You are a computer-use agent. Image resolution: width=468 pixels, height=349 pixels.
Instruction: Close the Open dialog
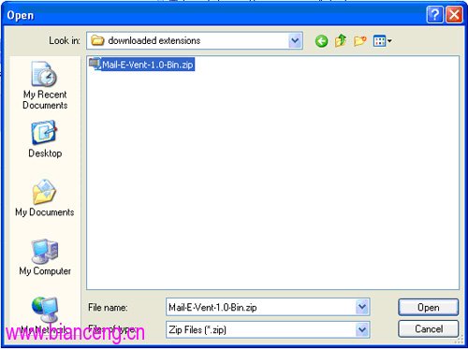click(x=454, y=15)
